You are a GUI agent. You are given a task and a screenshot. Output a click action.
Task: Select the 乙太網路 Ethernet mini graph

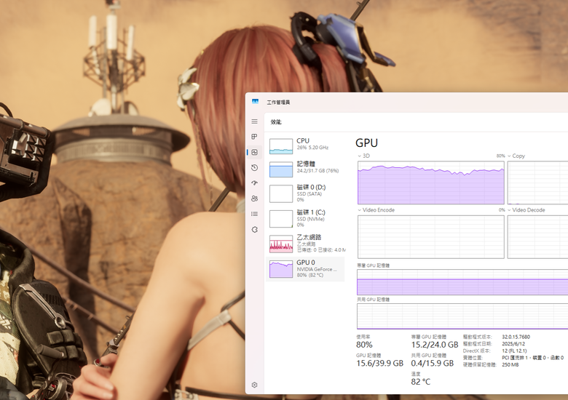281,244
